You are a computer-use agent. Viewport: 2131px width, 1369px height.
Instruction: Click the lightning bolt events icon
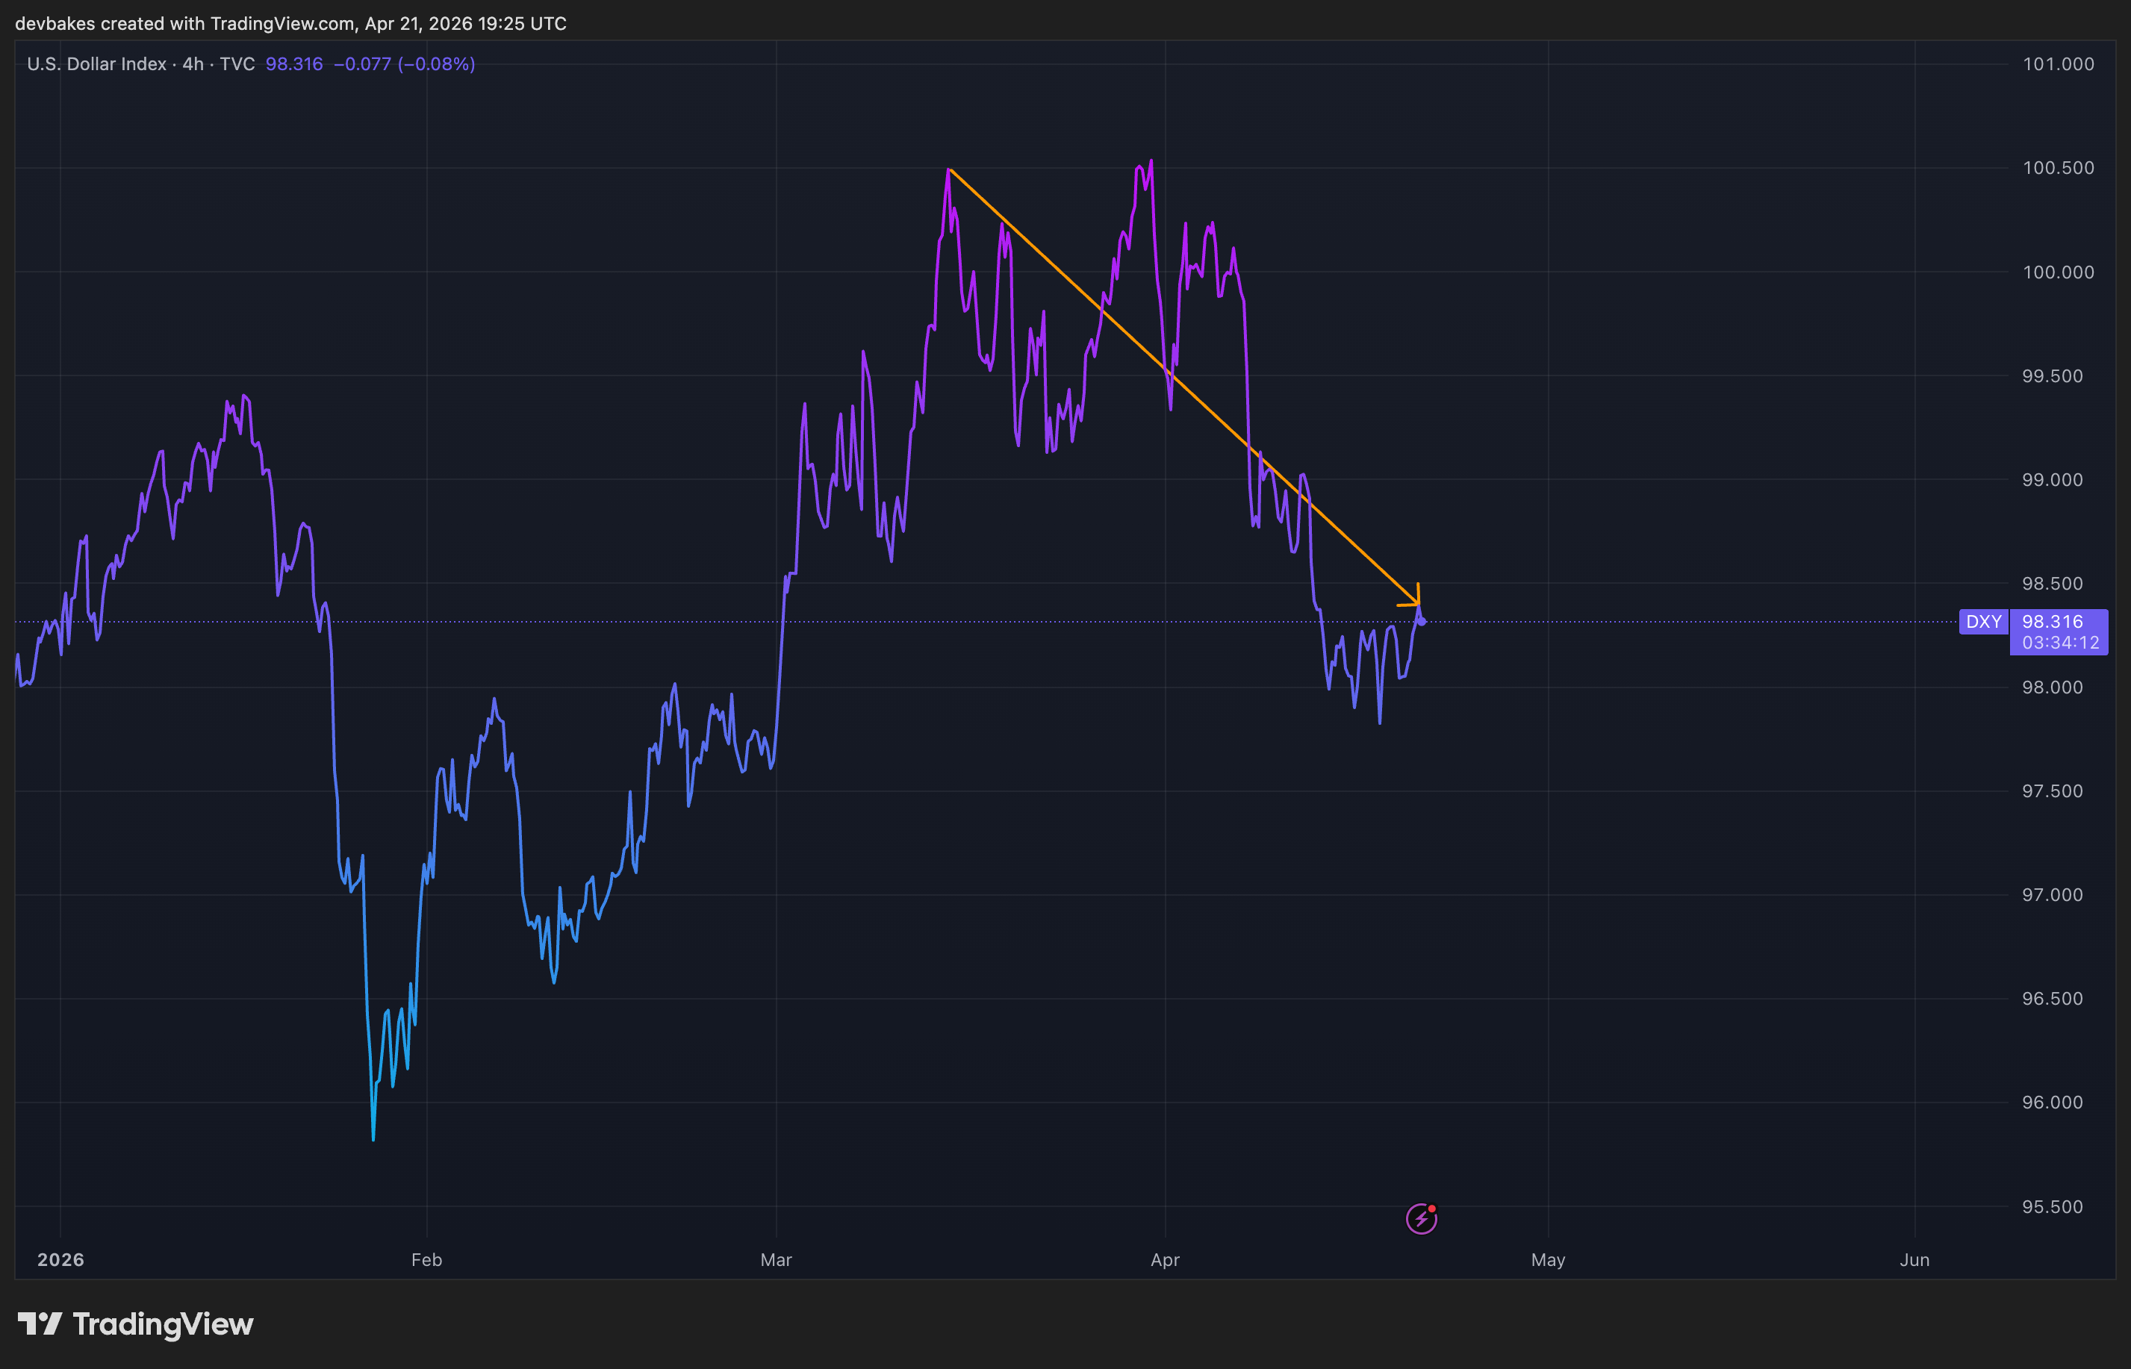(1421, 1219)
